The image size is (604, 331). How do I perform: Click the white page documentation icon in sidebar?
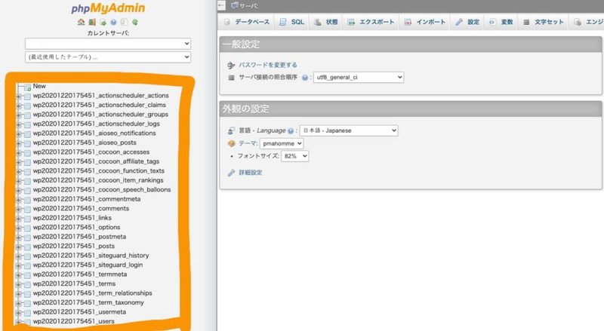(x=124, y=23)
